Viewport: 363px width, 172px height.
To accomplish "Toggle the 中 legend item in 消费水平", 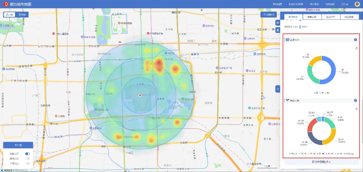I will [321, 93].
